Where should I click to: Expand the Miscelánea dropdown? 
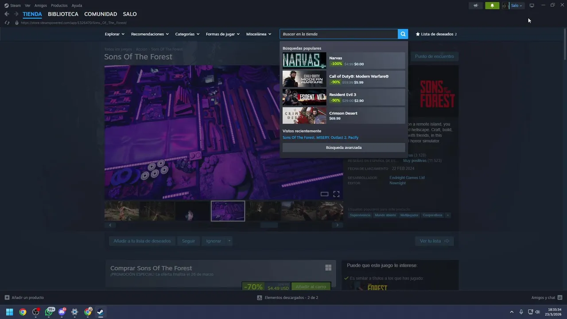click(259, 34)
